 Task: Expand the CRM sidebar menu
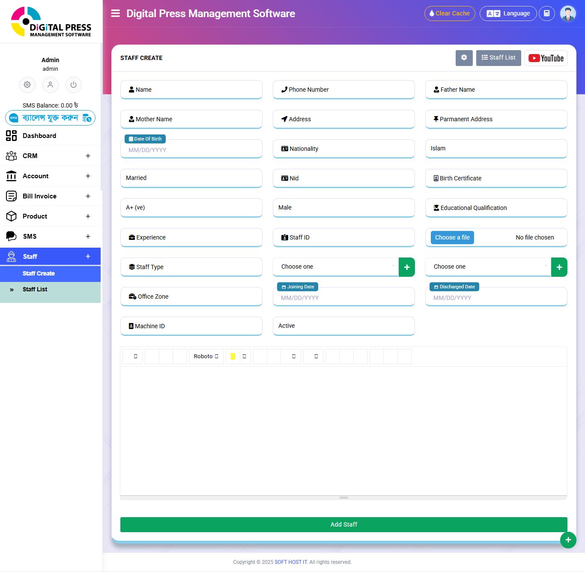tap(50, 156)
